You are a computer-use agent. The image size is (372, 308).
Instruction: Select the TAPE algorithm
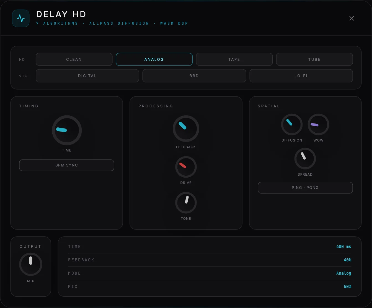[x=234, y=59]
